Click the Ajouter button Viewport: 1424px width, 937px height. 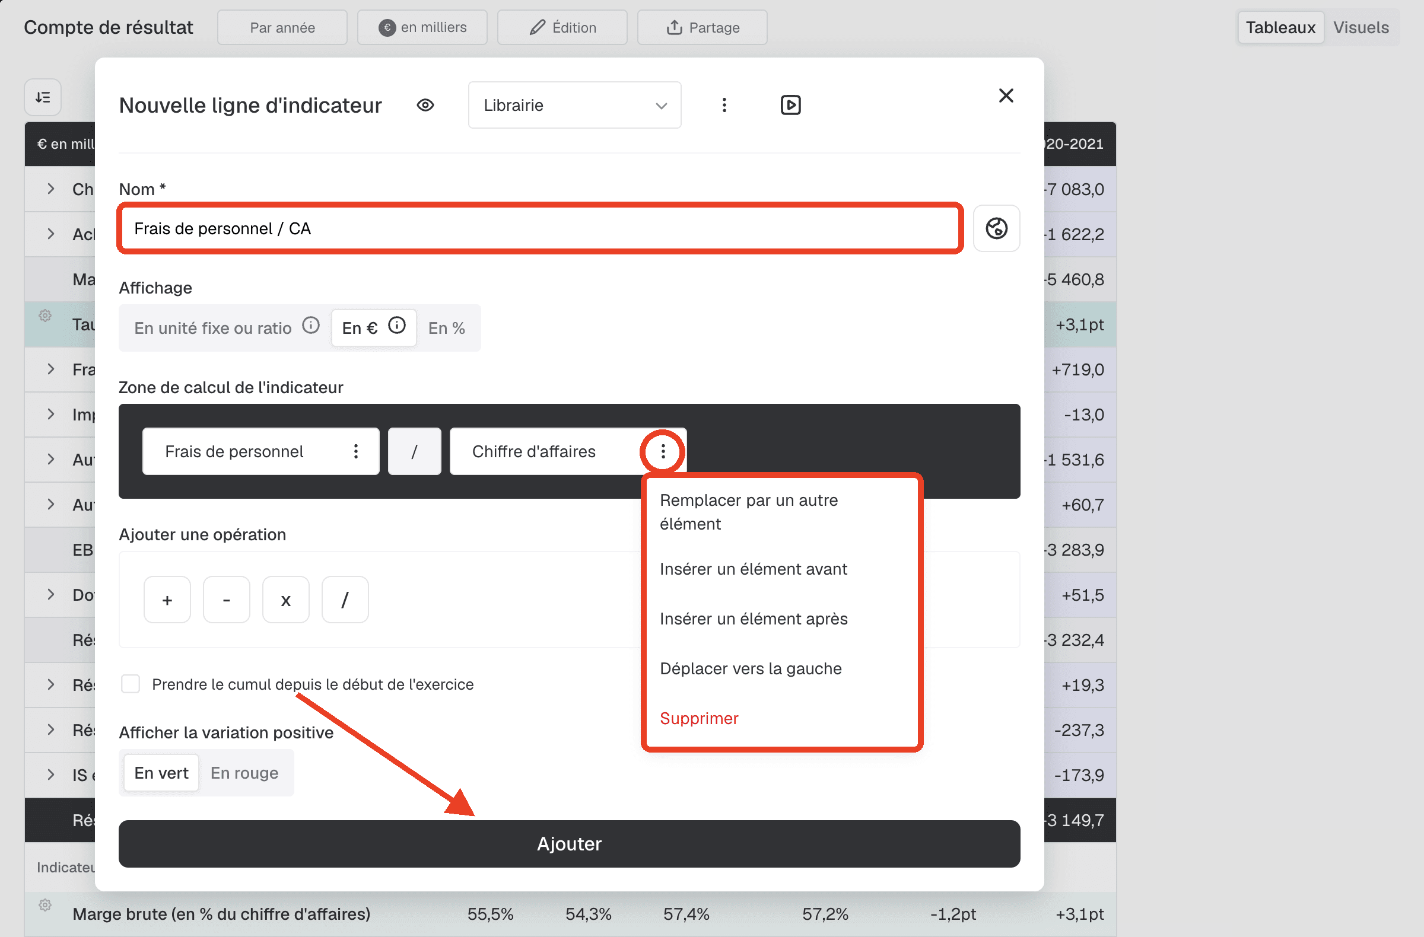tap(569, 844)
